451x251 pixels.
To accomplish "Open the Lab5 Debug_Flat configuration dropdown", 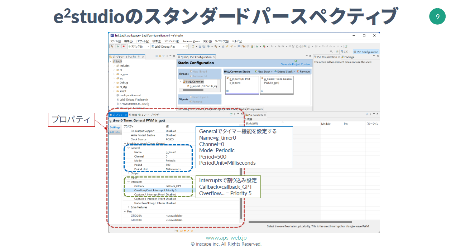I will 183,47.
